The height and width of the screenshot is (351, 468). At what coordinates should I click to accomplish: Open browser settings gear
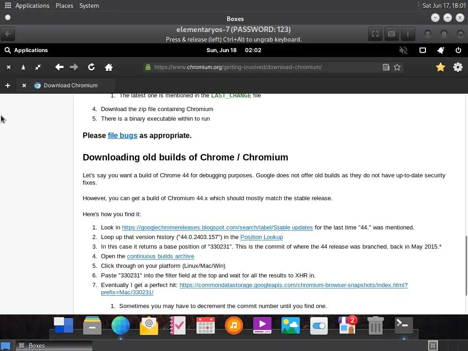[x=458, y=67]
